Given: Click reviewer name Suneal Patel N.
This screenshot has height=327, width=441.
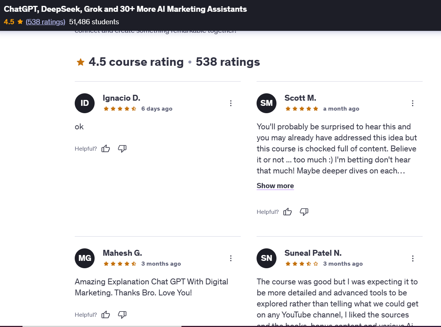Looking at the screenshot, I should pos(313,253).
